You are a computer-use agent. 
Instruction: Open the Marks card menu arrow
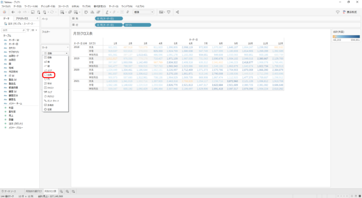pos(67,48)
